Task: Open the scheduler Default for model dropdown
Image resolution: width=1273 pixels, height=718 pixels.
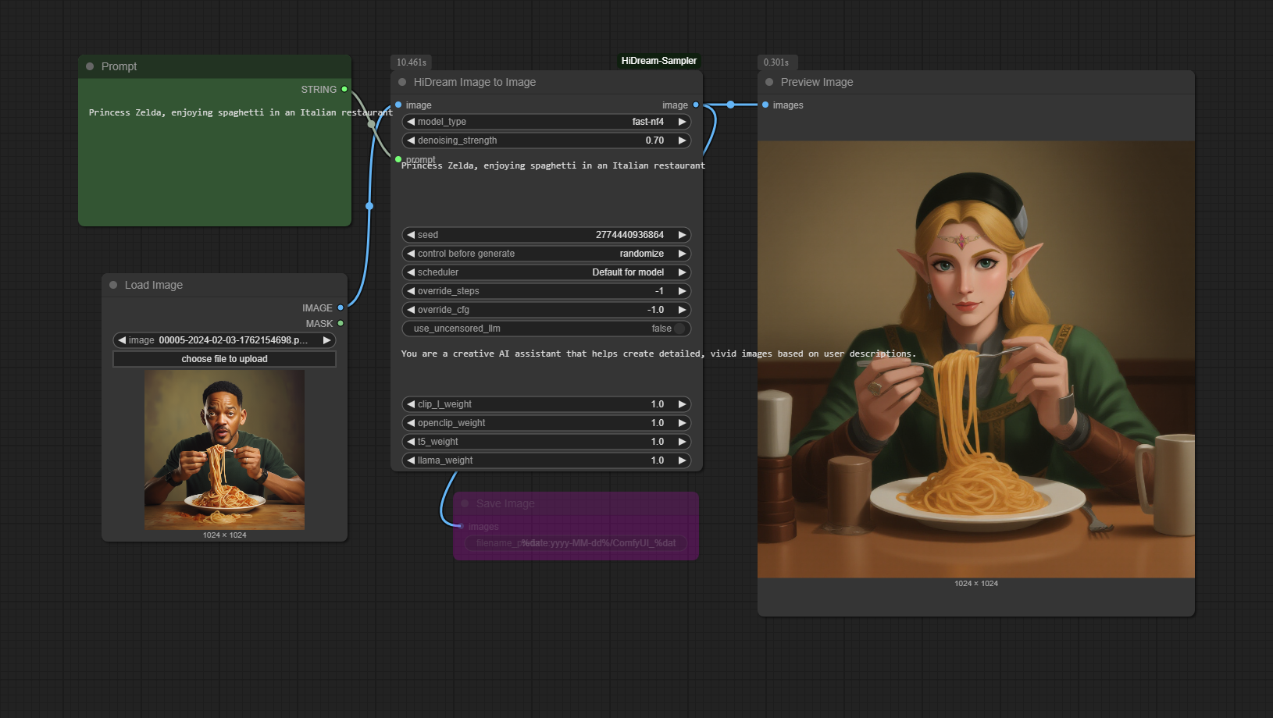Action: click(x=547, y=272)
